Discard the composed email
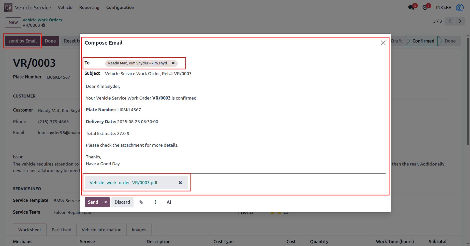The width and height of the screenshot is (470, 246). (x=122, y=202)
